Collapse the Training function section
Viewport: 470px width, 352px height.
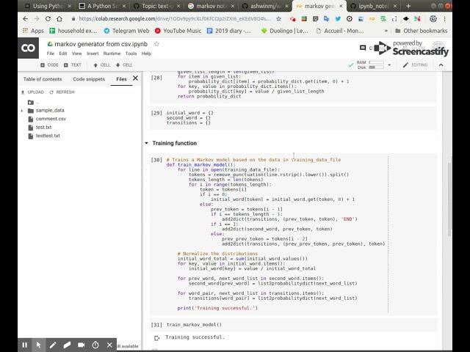tap(146, 144)
